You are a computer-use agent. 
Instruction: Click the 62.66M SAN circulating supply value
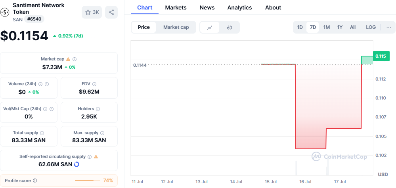pos(55,164)
